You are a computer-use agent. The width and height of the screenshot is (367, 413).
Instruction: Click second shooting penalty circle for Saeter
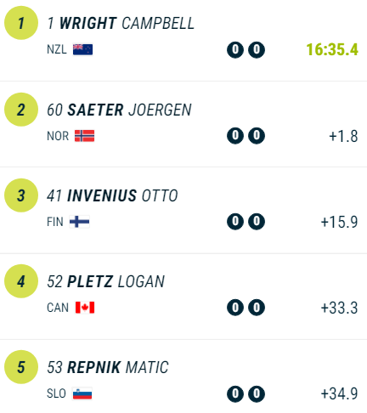(257, 136)
